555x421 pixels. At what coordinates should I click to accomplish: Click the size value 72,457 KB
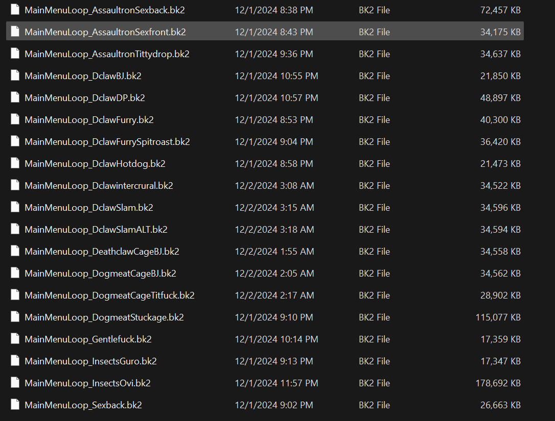500,10
